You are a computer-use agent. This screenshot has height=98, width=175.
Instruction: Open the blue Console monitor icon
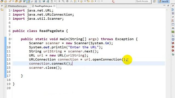pyautogui.click(x=173, y=39)
